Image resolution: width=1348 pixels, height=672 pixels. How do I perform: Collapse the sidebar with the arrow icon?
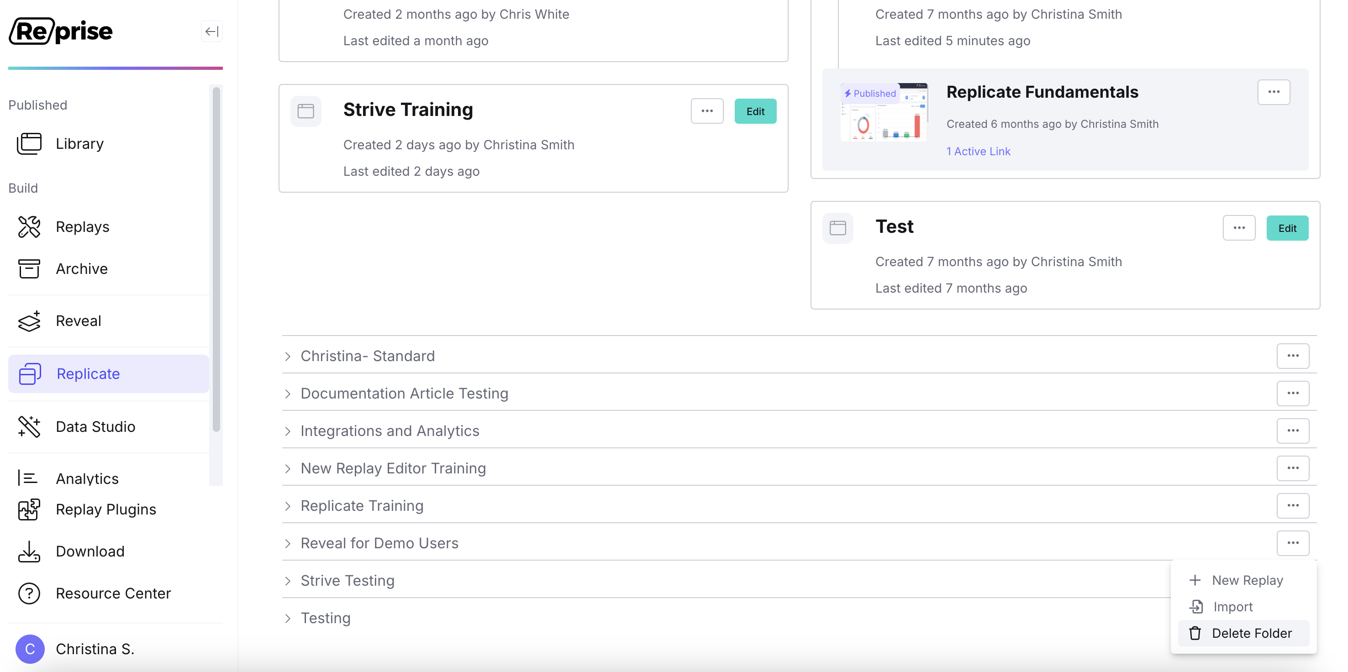point(211,31)
